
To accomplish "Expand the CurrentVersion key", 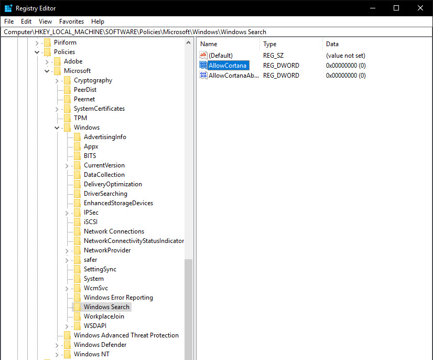I will tap(67, 166).
